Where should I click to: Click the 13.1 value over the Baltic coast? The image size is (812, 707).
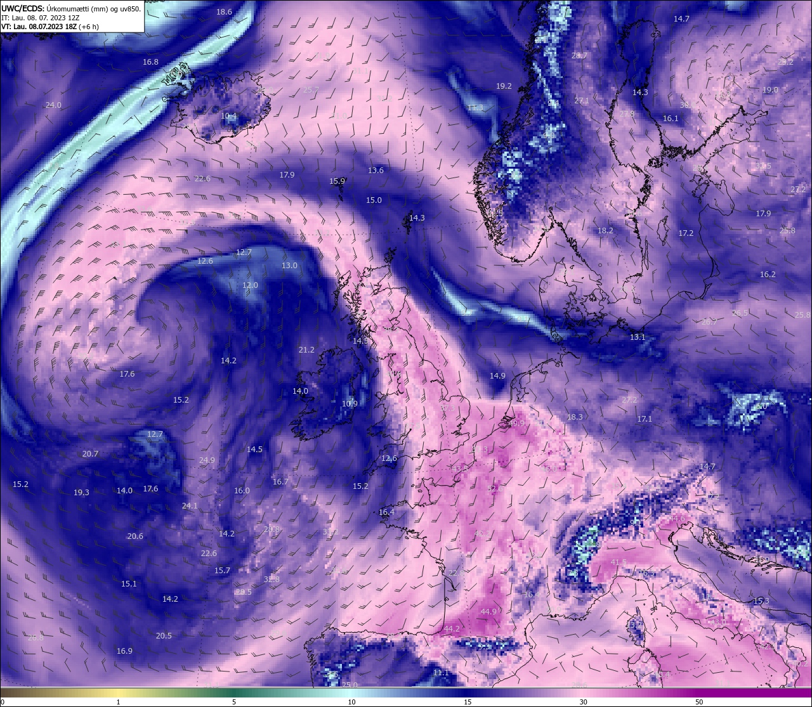(637, 337)
